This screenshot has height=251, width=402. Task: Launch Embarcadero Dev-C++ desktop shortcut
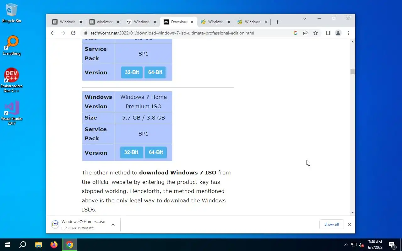(x=12, y=80)
